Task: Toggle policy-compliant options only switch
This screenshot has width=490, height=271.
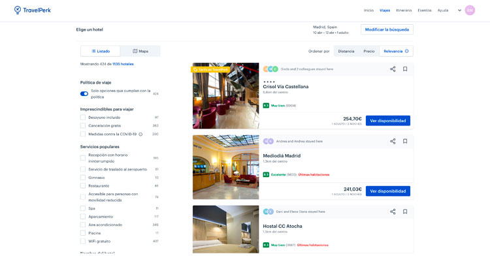Action: (84, 93)
